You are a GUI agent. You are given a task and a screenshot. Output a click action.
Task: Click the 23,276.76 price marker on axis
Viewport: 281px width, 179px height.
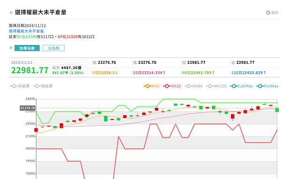pyautogui.click(x=28, y=108)
